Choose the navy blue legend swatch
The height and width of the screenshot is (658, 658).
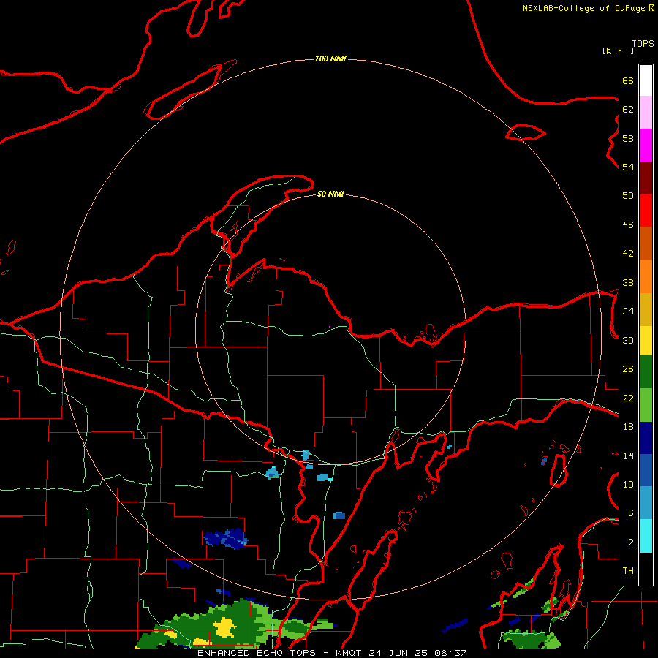pyautogui.click(x=646, y=438)
